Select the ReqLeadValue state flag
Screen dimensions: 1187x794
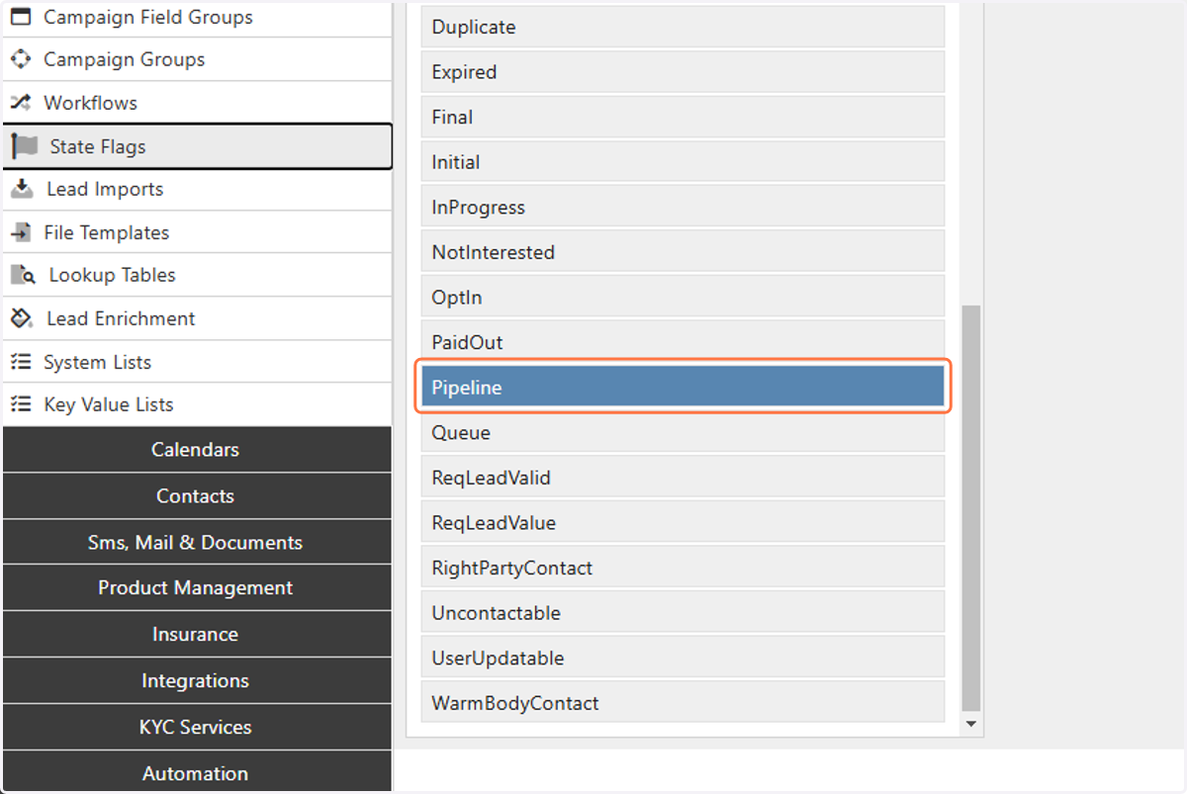coord(683,522)
